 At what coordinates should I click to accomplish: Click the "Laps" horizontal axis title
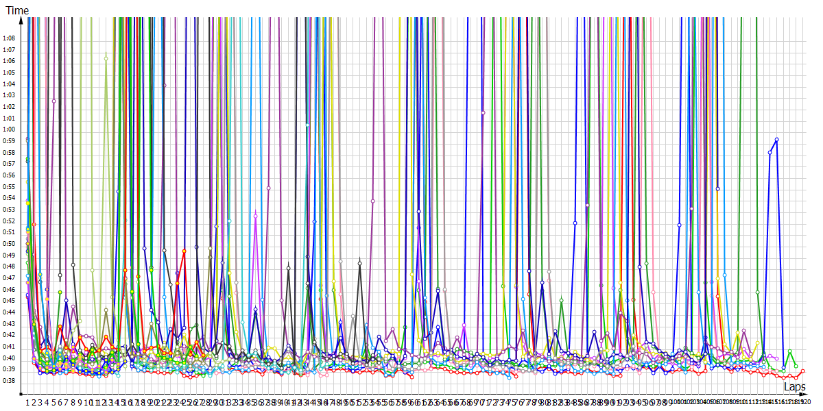[795, 387]
